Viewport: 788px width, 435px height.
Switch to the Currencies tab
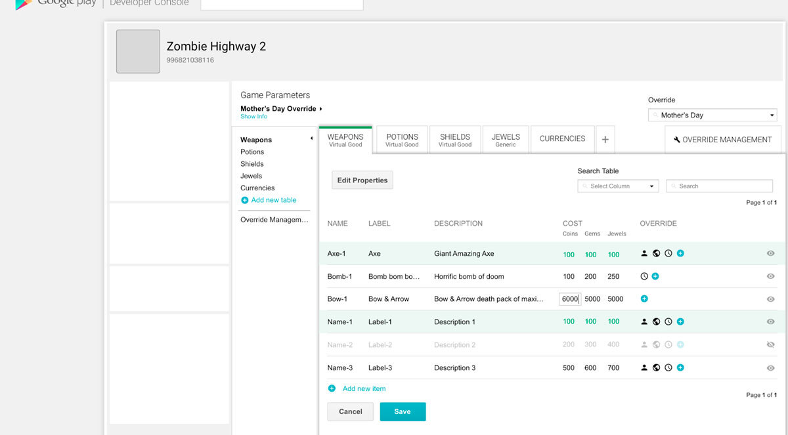click(x=562, y=139)
